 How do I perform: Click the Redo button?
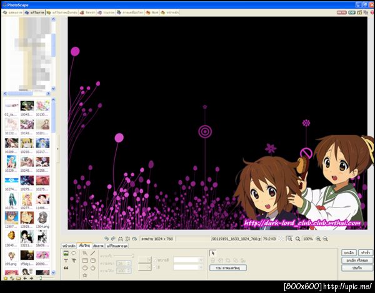click(365, 252)
